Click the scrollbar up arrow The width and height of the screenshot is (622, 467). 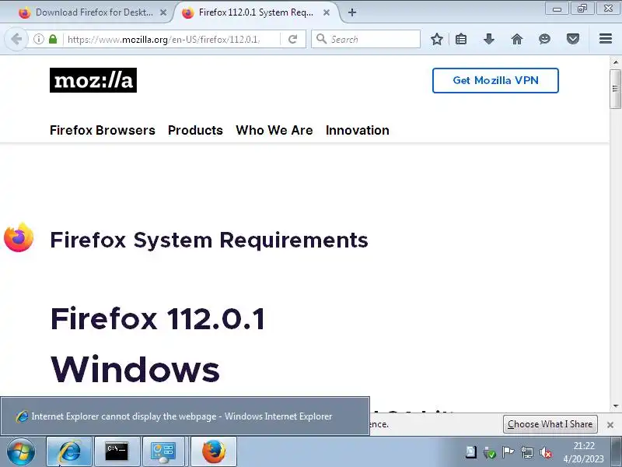[615, 62]
